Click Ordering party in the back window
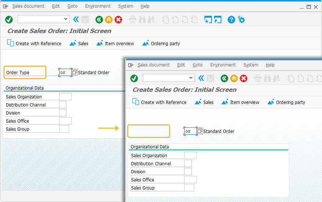Viewport: 322px width, 202px height. pyautogui.click(x=161, y=43)
